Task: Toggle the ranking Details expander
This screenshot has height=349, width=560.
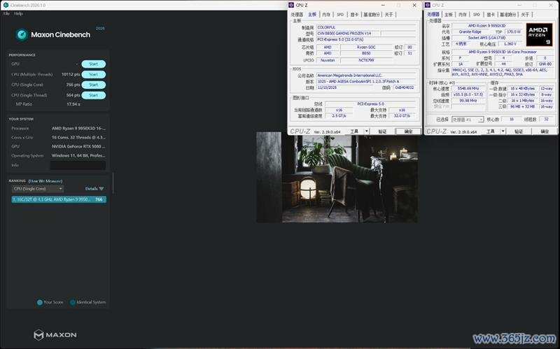Action: (94, 189)
